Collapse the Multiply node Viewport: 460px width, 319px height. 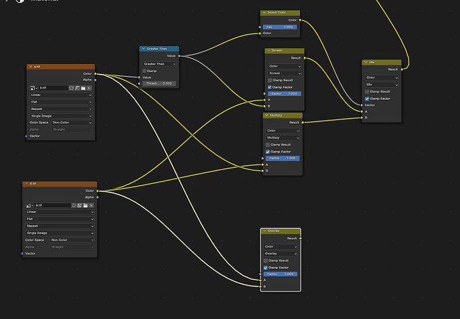click(x=267, y=115)
